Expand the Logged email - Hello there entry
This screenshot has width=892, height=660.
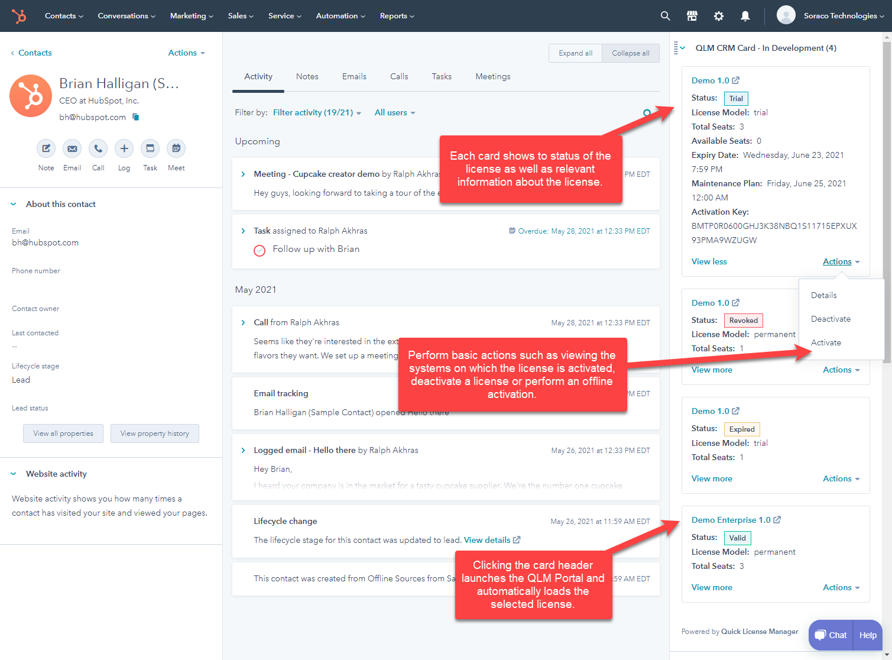click(x=243, y=450)
